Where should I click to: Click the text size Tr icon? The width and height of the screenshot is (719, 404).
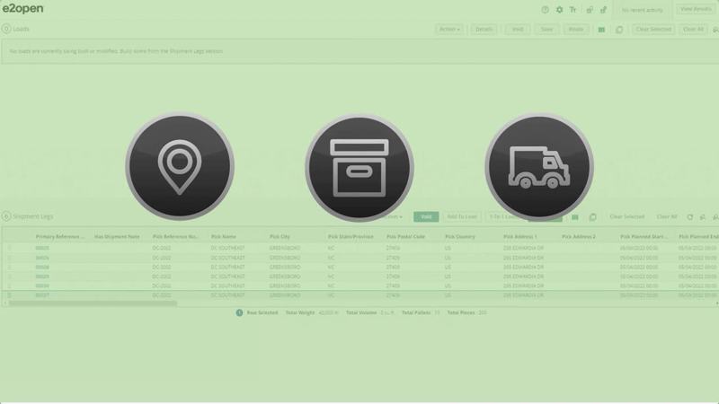(x=573, y=10)
